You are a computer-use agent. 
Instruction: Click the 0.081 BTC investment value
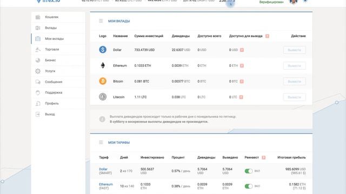(142, 81)
